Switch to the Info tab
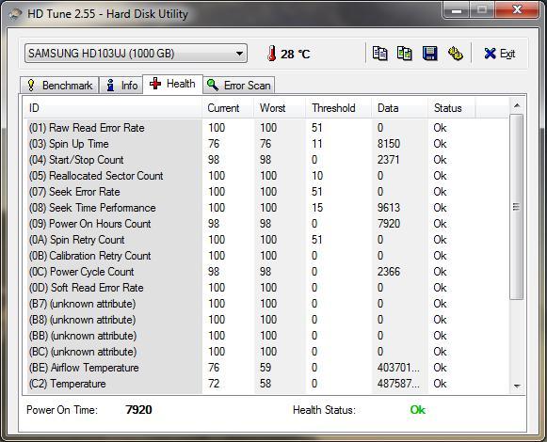 [x=121, y=85]
